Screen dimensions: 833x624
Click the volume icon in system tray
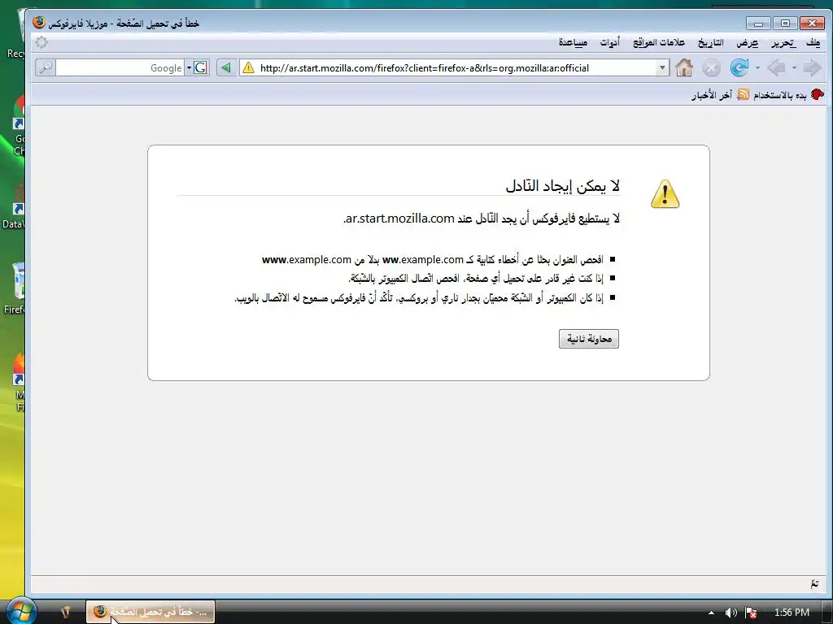click(x=731, y=613)
